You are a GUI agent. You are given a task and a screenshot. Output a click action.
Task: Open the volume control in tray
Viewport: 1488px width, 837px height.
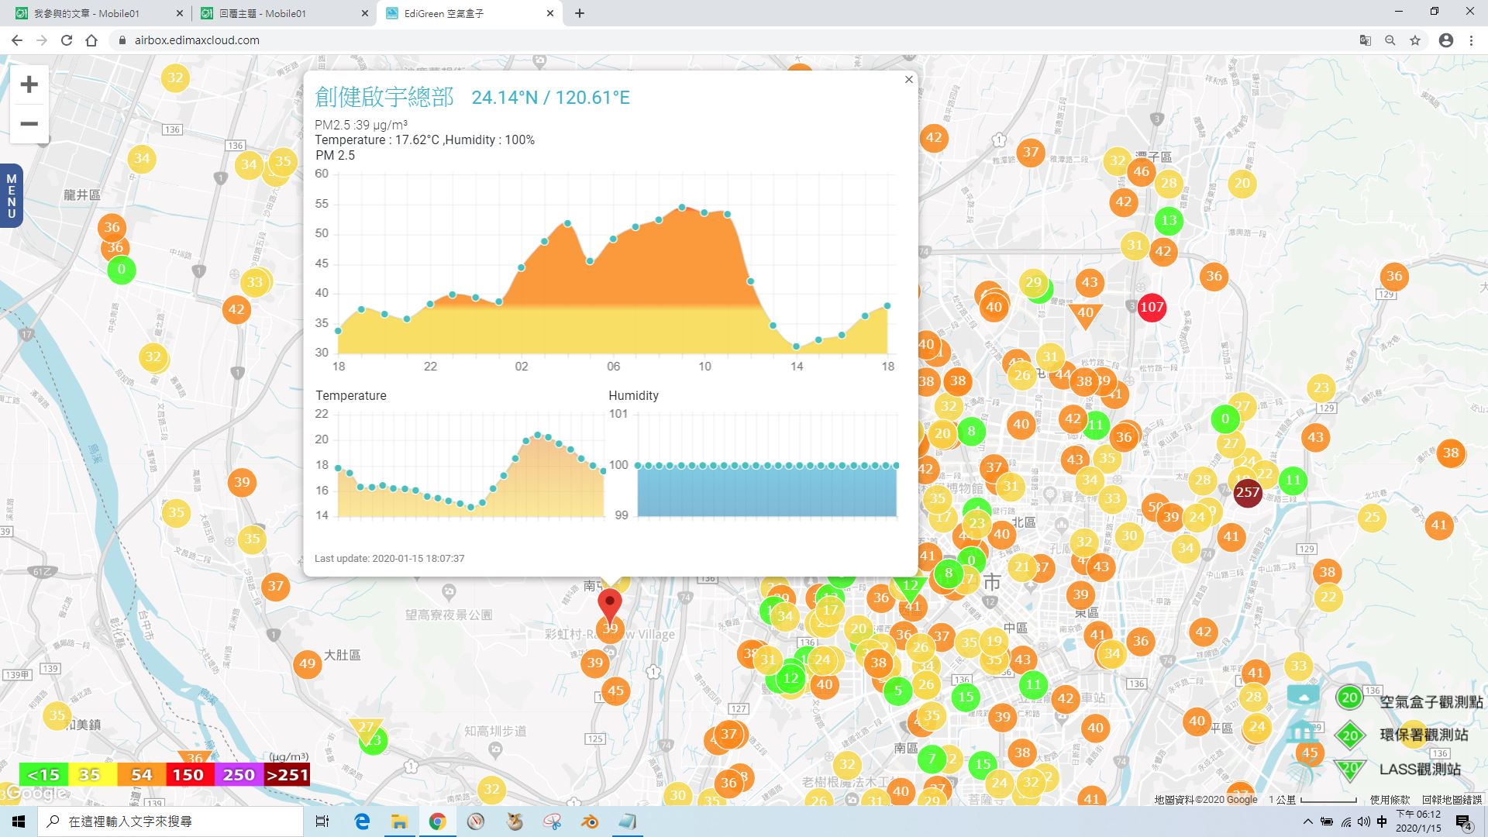point(1364,821)
